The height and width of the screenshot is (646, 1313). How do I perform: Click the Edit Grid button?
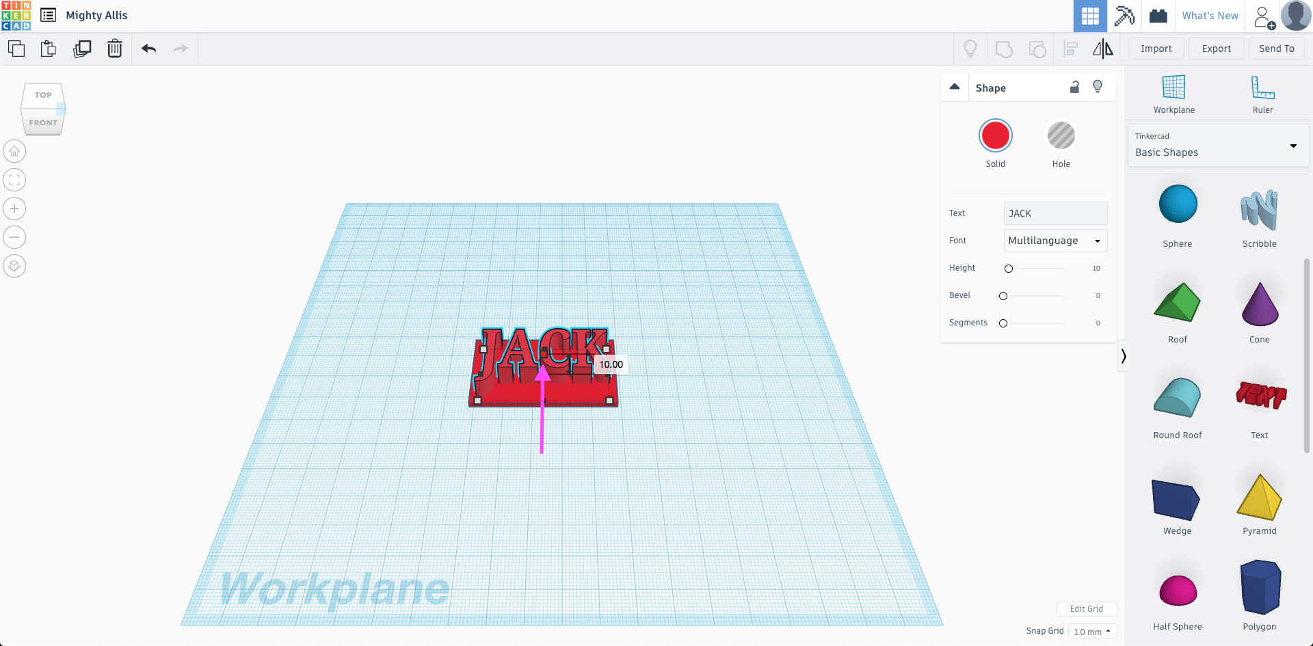click(x=1086, y=608)
